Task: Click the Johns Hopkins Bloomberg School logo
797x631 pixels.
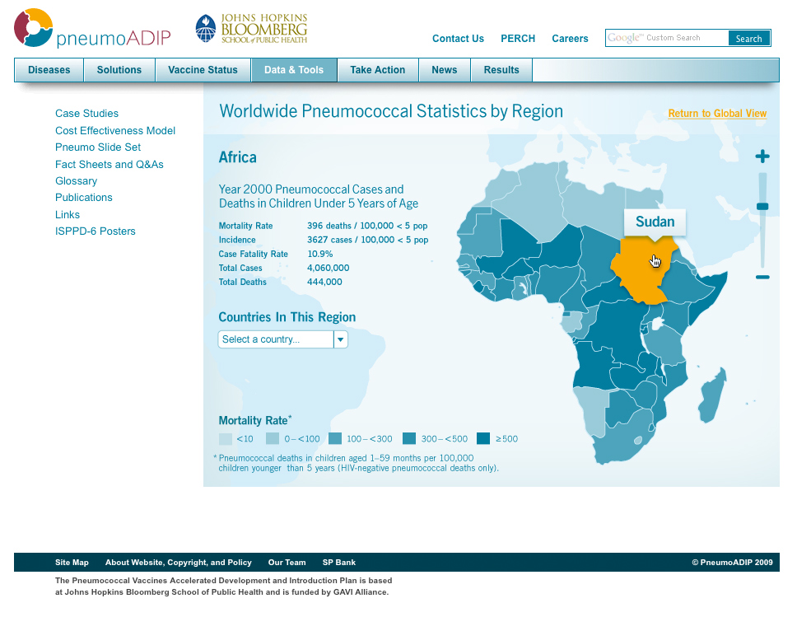Action: (251, 29)
